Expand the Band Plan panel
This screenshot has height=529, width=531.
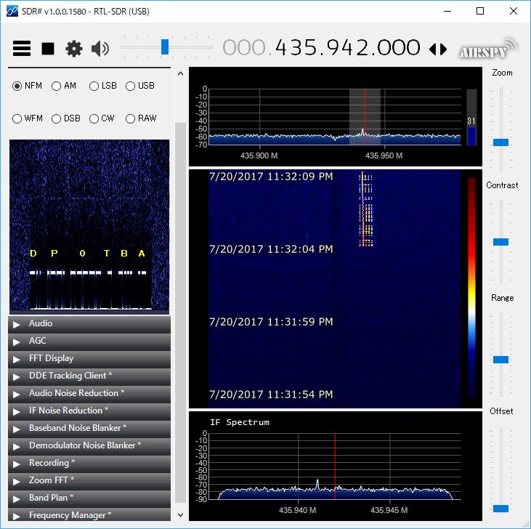50,498
